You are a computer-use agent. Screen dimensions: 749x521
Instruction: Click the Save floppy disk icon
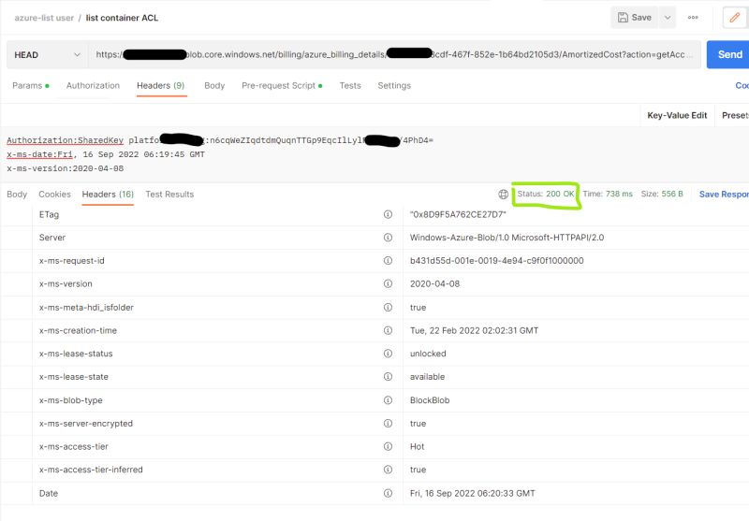point(623,18)
